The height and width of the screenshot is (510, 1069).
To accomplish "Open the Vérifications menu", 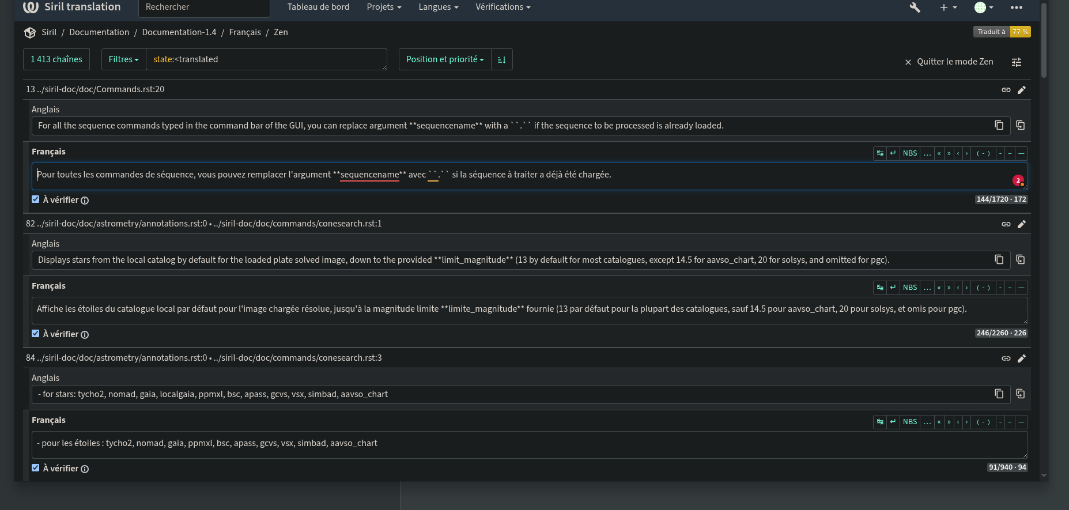I will [x=503, y=7].
